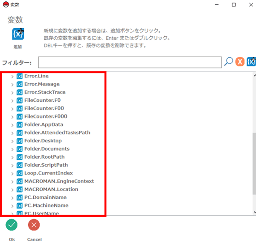Select the Folder.ScriptPath variable row

click(x=46, y=165)
